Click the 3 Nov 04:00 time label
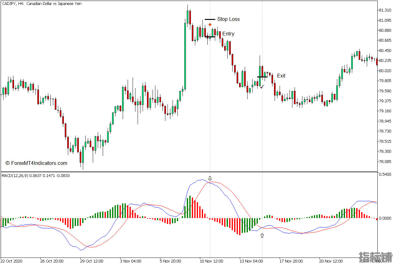 [131, 261]
